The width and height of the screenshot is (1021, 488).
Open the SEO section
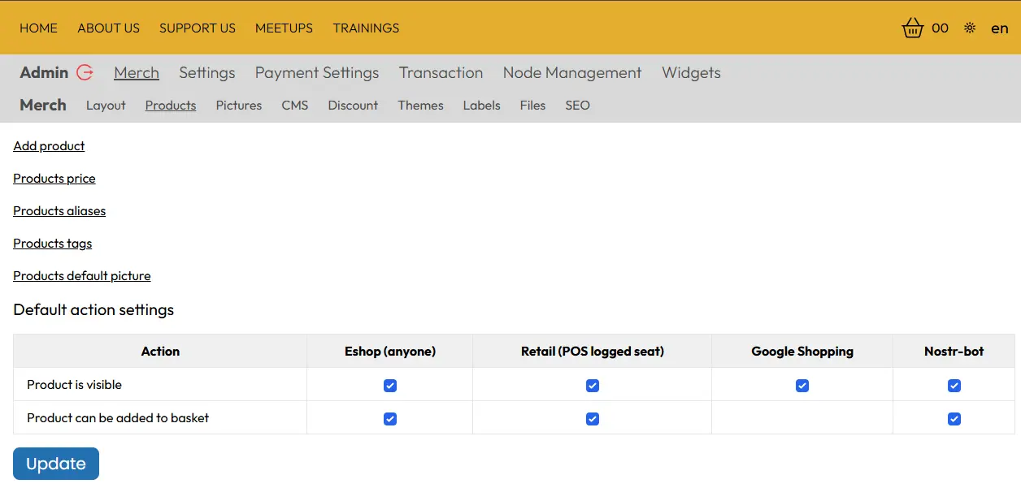(577, 105)
